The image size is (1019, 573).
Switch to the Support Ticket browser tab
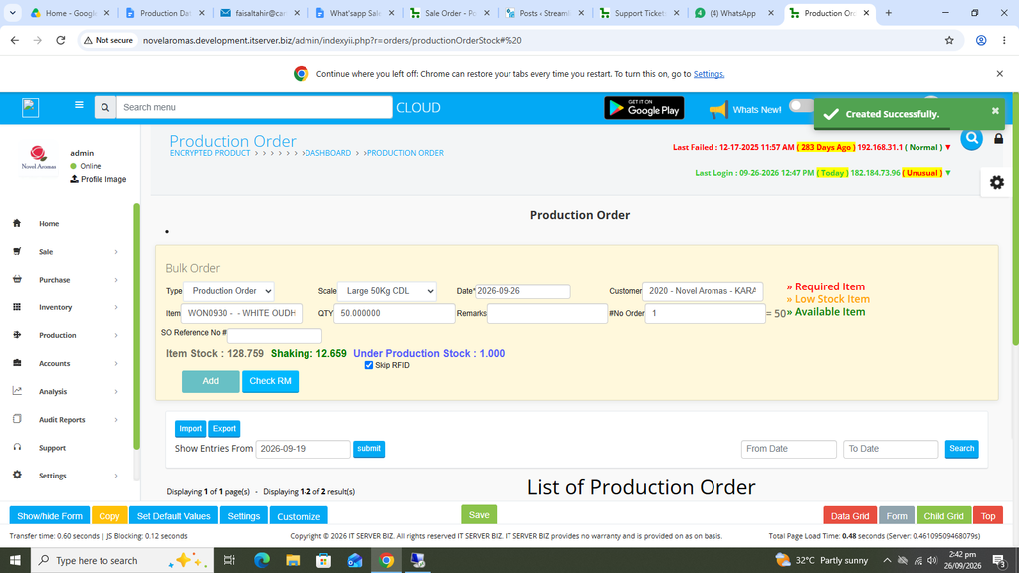tap(639, 13)
